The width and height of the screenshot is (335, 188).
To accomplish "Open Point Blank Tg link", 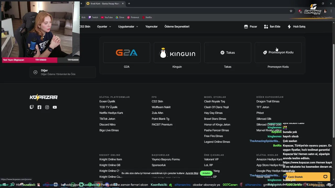I will [x=160, y=119].
